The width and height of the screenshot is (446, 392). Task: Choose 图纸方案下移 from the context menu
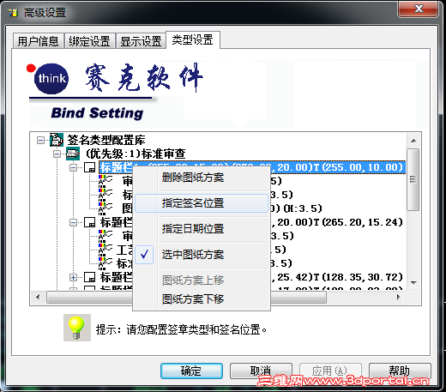(202, 299)
